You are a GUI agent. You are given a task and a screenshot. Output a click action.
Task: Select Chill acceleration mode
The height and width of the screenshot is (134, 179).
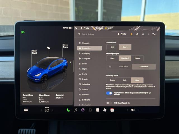[112, 47]
